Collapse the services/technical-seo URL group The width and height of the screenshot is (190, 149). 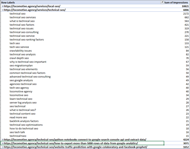click(x=3, y=10)
